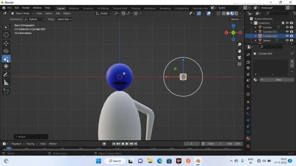
Task: Toggle viewport overlays button
Action: pos(209,13)
